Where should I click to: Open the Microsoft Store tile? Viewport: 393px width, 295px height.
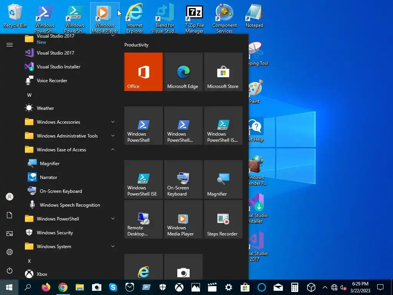coord(223,72)
